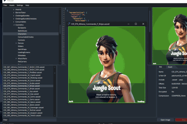
Task: Switch to the PAK tab
Action: coord(161,67)
